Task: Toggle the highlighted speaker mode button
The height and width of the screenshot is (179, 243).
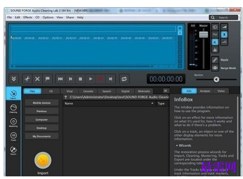Action: pyautogui.click(x=215, y=42)
